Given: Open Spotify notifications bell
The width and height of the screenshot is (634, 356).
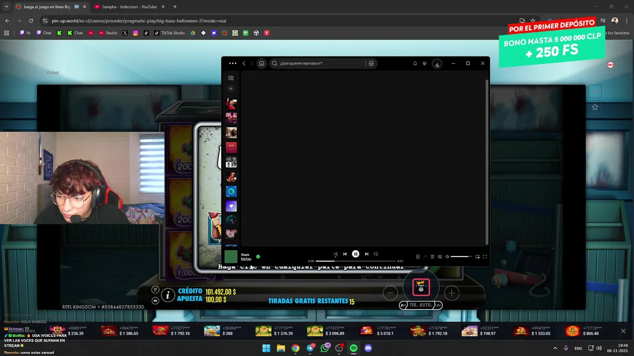Looking at the screenshot, I should coord(415,63).
